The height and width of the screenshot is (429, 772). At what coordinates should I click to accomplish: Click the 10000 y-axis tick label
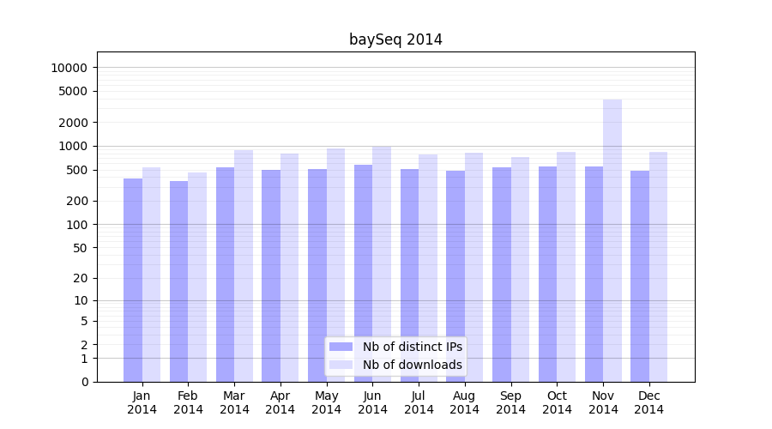(x=69, y=68)
